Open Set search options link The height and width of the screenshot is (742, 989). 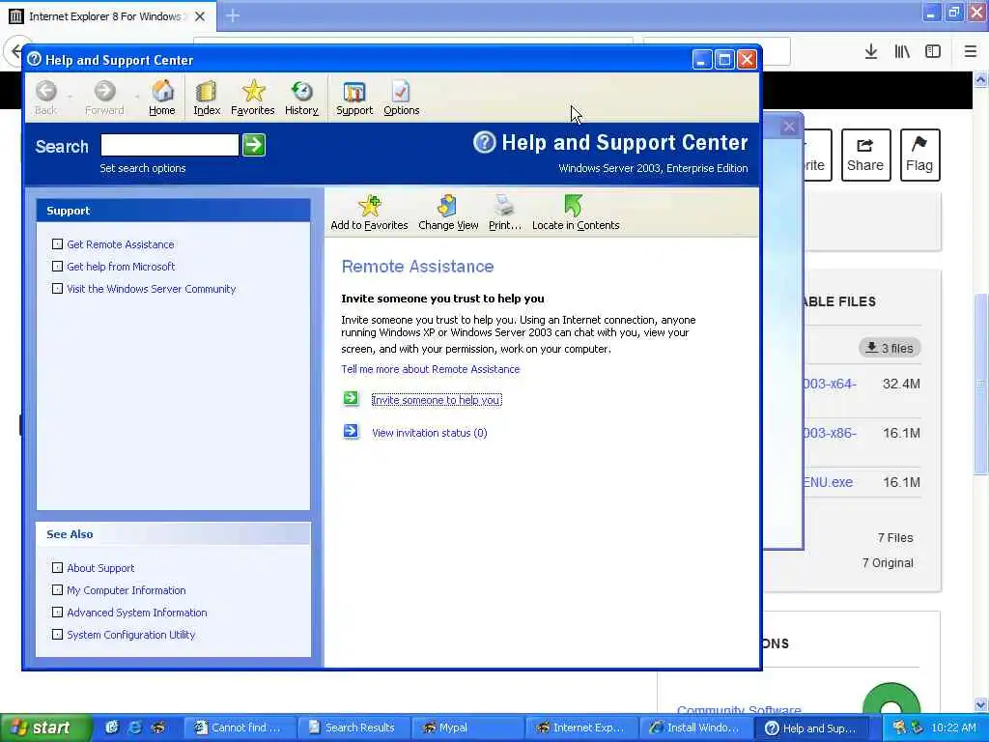pyautogui.click(x=143, y=168)
